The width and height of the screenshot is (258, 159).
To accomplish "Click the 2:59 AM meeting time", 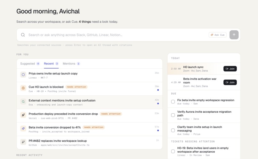I will (176, 69).
